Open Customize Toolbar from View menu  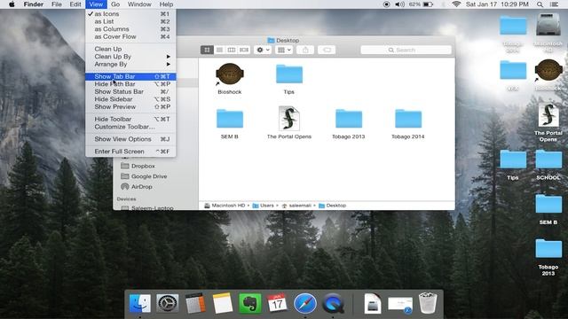pos(130,127)
